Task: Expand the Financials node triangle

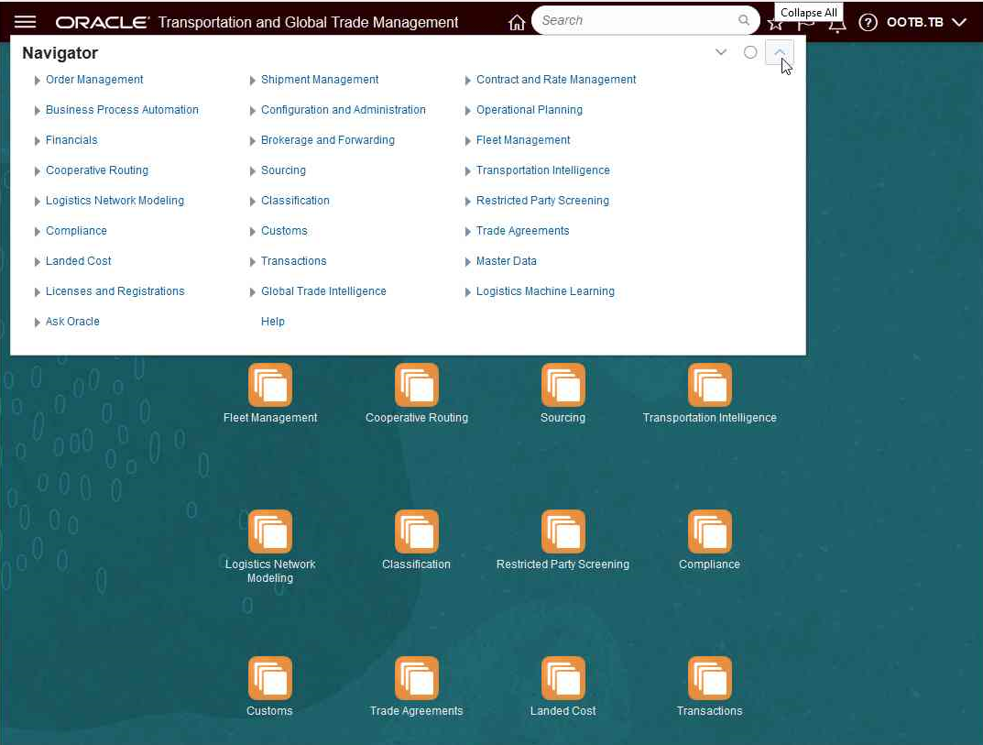Action: point(37,140)
